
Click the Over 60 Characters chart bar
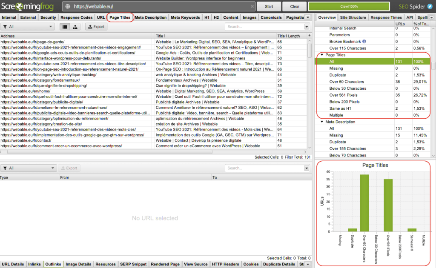click(364, 203)
